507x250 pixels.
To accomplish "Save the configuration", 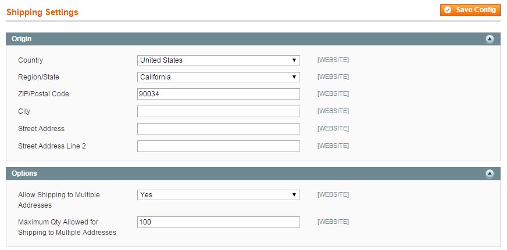I will (470, 10).
